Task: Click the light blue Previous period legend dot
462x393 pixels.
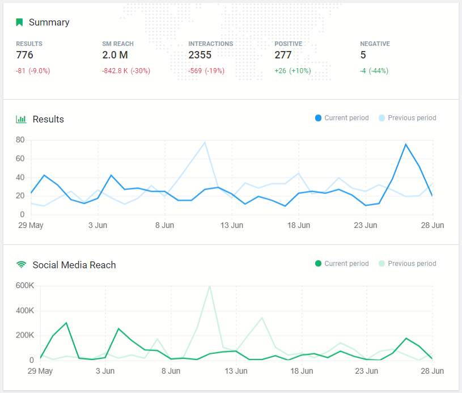Action: (x=382, y=118)
